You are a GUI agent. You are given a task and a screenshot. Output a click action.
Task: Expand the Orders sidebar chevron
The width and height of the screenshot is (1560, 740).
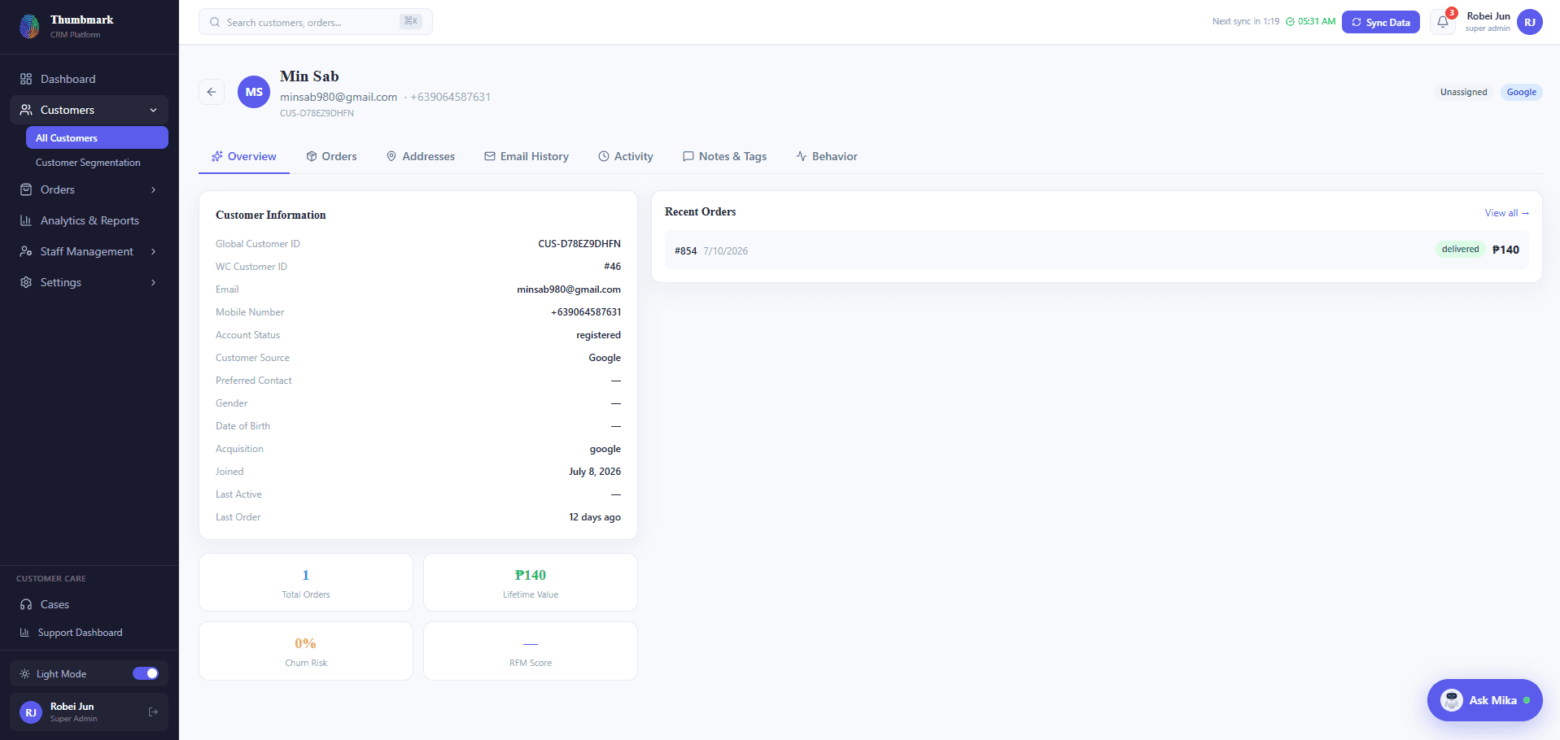point(153,189)
